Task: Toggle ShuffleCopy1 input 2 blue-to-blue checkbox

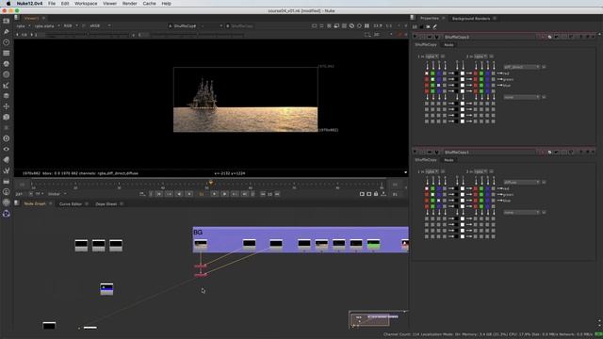Action: point(488,201)
